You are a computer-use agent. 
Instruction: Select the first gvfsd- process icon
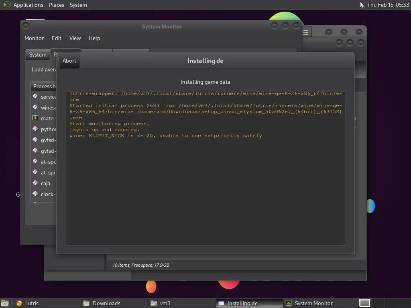[35, 140]
